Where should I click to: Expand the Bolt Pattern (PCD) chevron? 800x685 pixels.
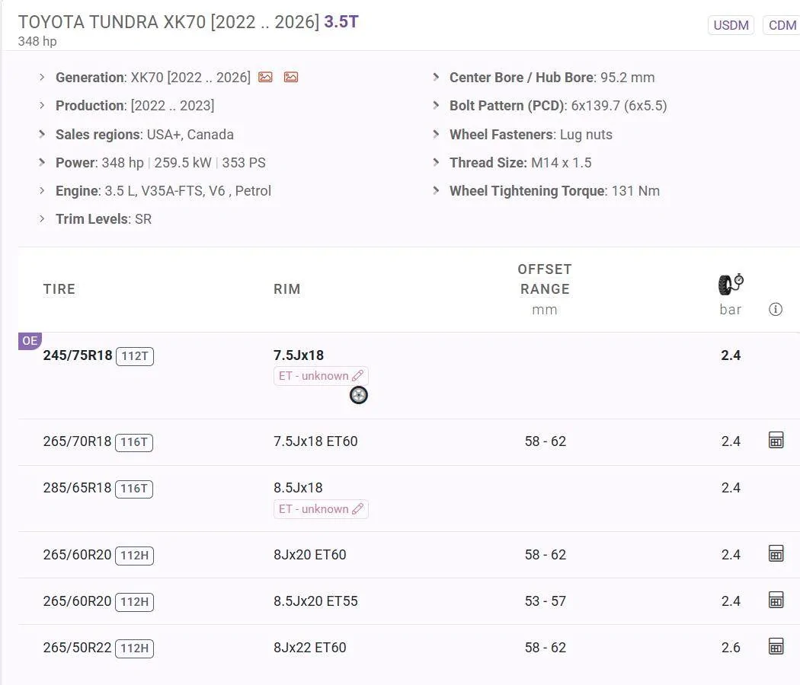[x=436, y=106]
